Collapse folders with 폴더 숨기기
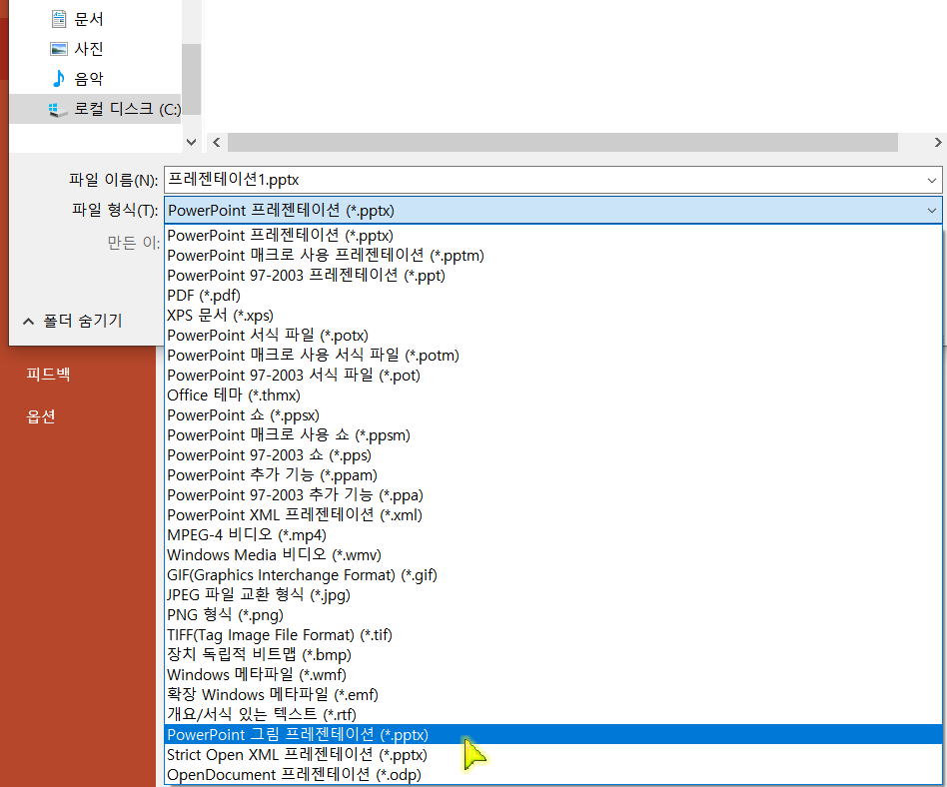 [73, 321]
